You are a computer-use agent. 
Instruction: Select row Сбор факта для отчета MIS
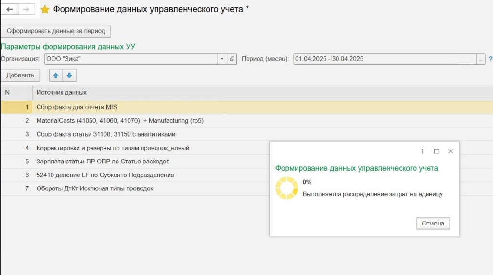[247, 107]
